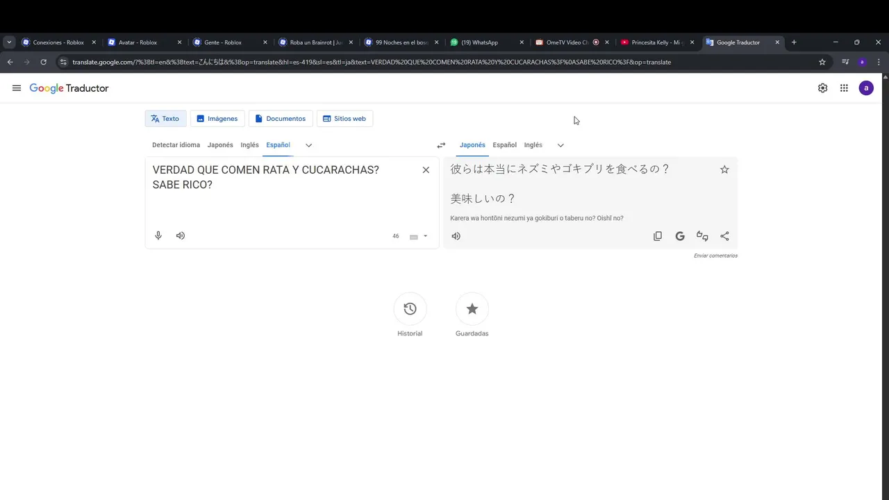The height and width of the screenshot is (500, 889).
Task: Copy the Japanese translation
Action: point(658,236)
